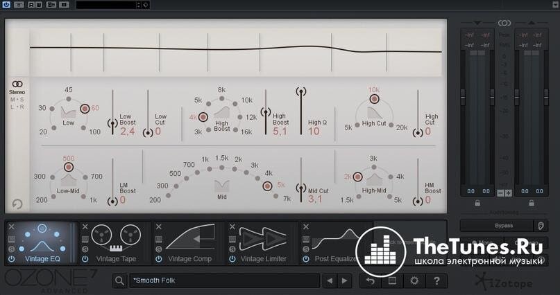The width and height of the screenshot is (560, 295).
Task: Open preset browser with magnifier icon
Action: coord(119,280)
